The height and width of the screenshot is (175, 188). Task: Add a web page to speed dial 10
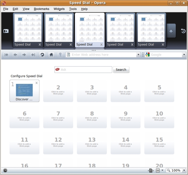click(159, 117)
